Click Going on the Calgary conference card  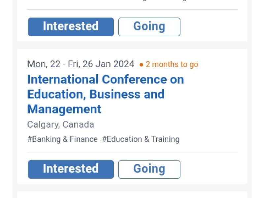point(149,169)
